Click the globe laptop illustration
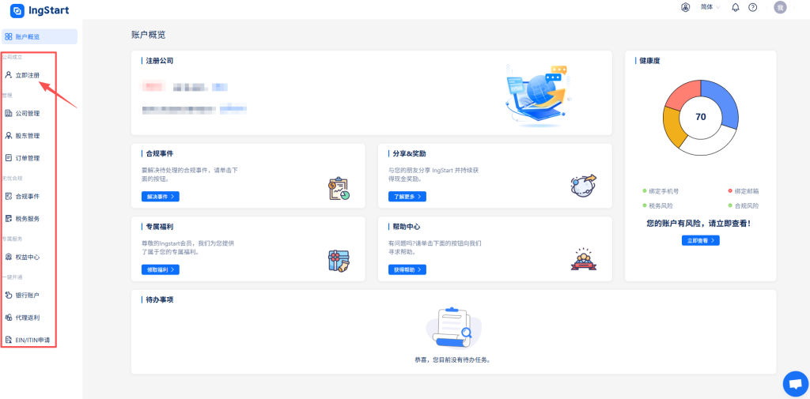 [x=536, y=95]
